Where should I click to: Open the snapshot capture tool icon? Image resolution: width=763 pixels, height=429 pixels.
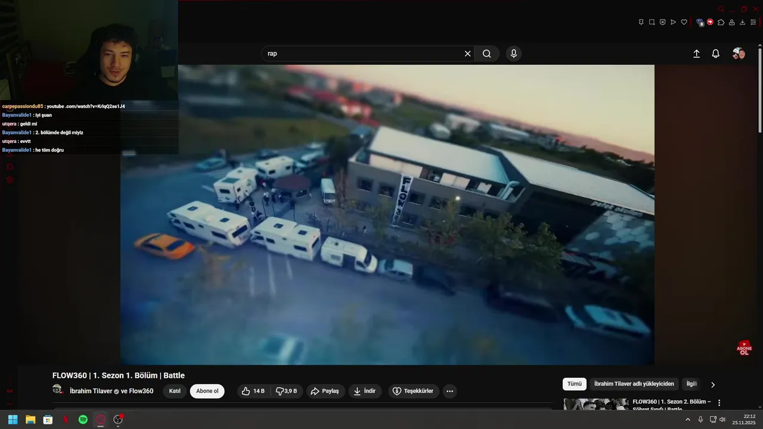[x=652, y=22]
